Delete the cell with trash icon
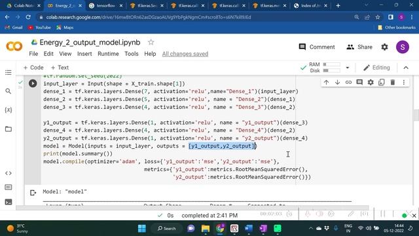 (393, 83)
